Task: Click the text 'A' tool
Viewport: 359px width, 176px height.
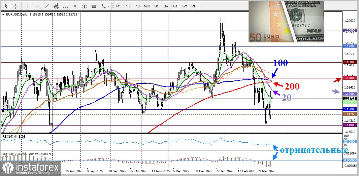Action: [75, 6]
